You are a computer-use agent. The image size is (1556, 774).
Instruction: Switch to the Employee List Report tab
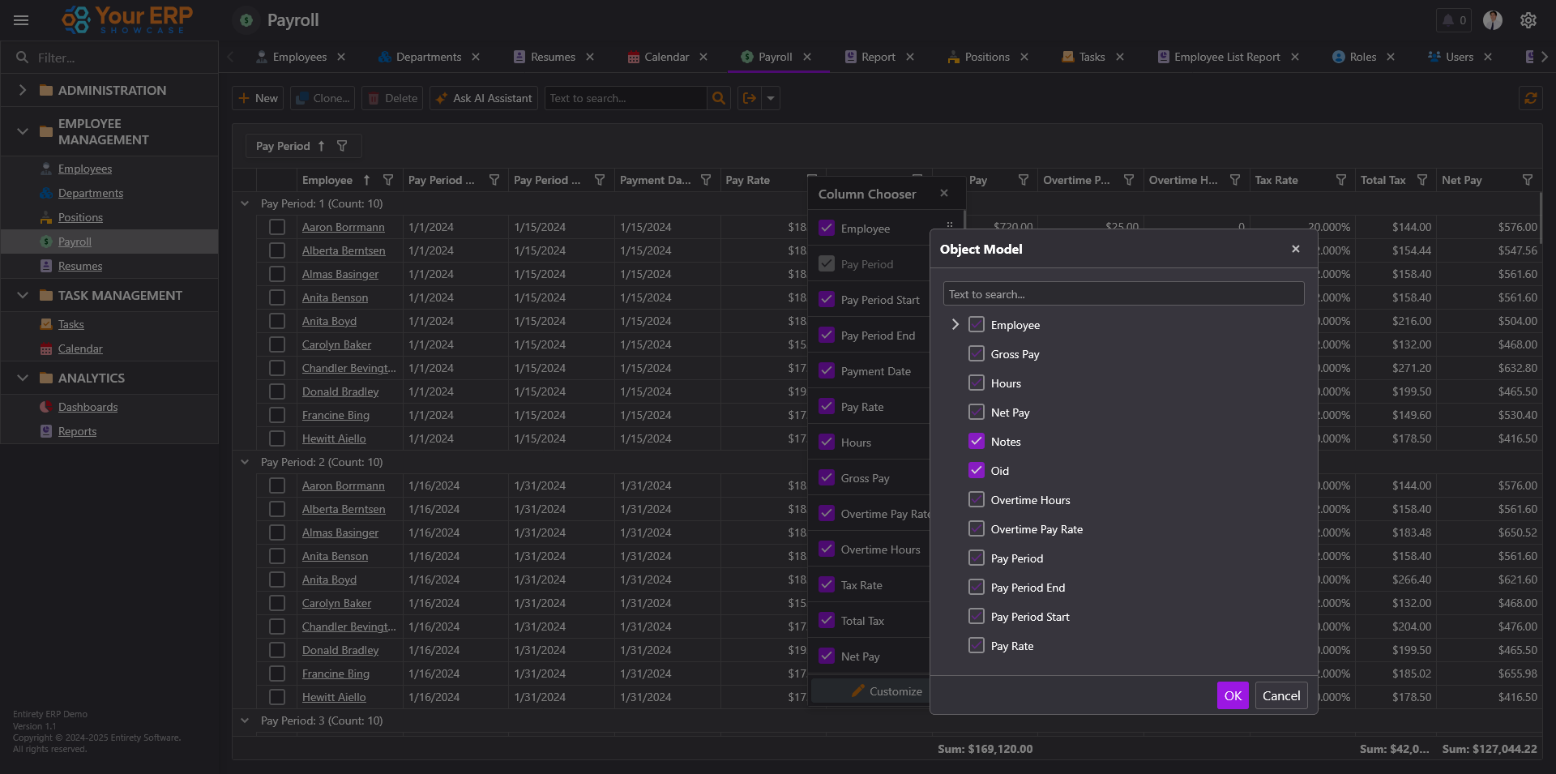1226,57
